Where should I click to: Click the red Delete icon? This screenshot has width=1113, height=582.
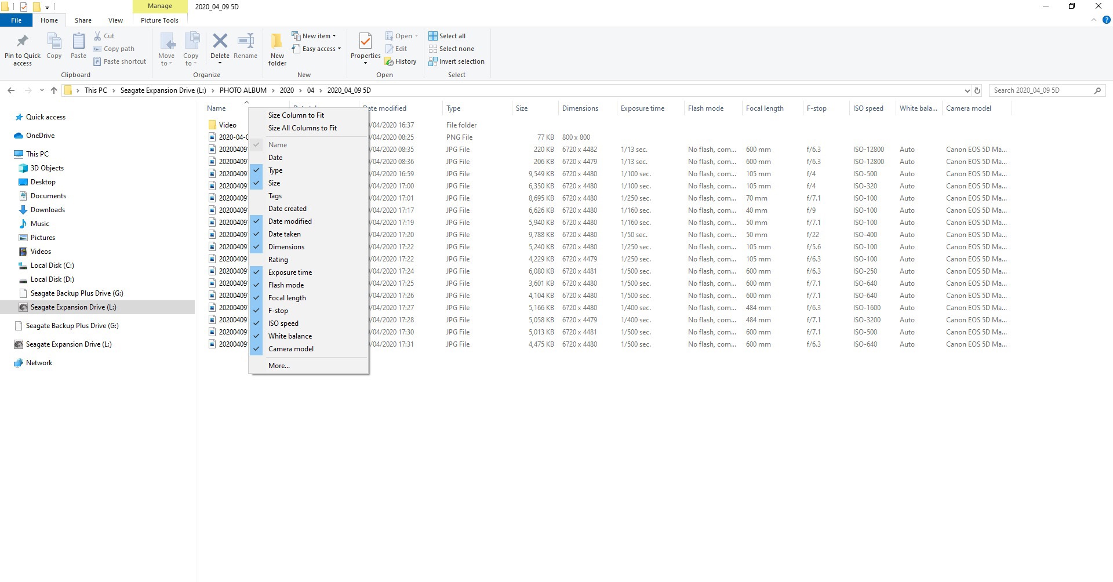[x=220, y=41]
